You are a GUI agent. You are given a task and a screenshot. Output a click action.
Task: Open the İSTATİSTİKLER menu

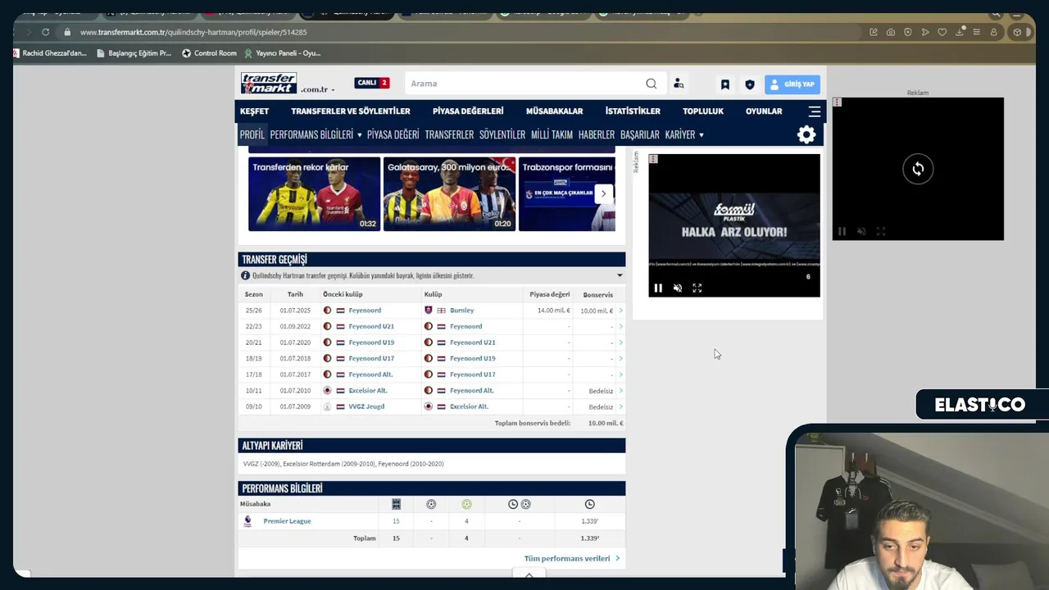pyautogui.click(x=633, y=111)
